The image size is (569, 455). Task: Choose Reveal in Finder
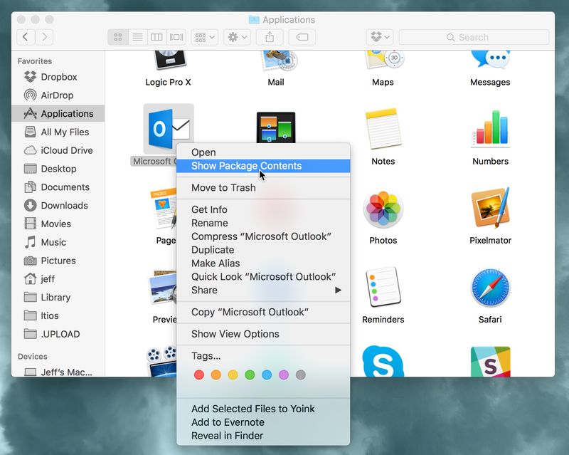[x=263, y=436]
